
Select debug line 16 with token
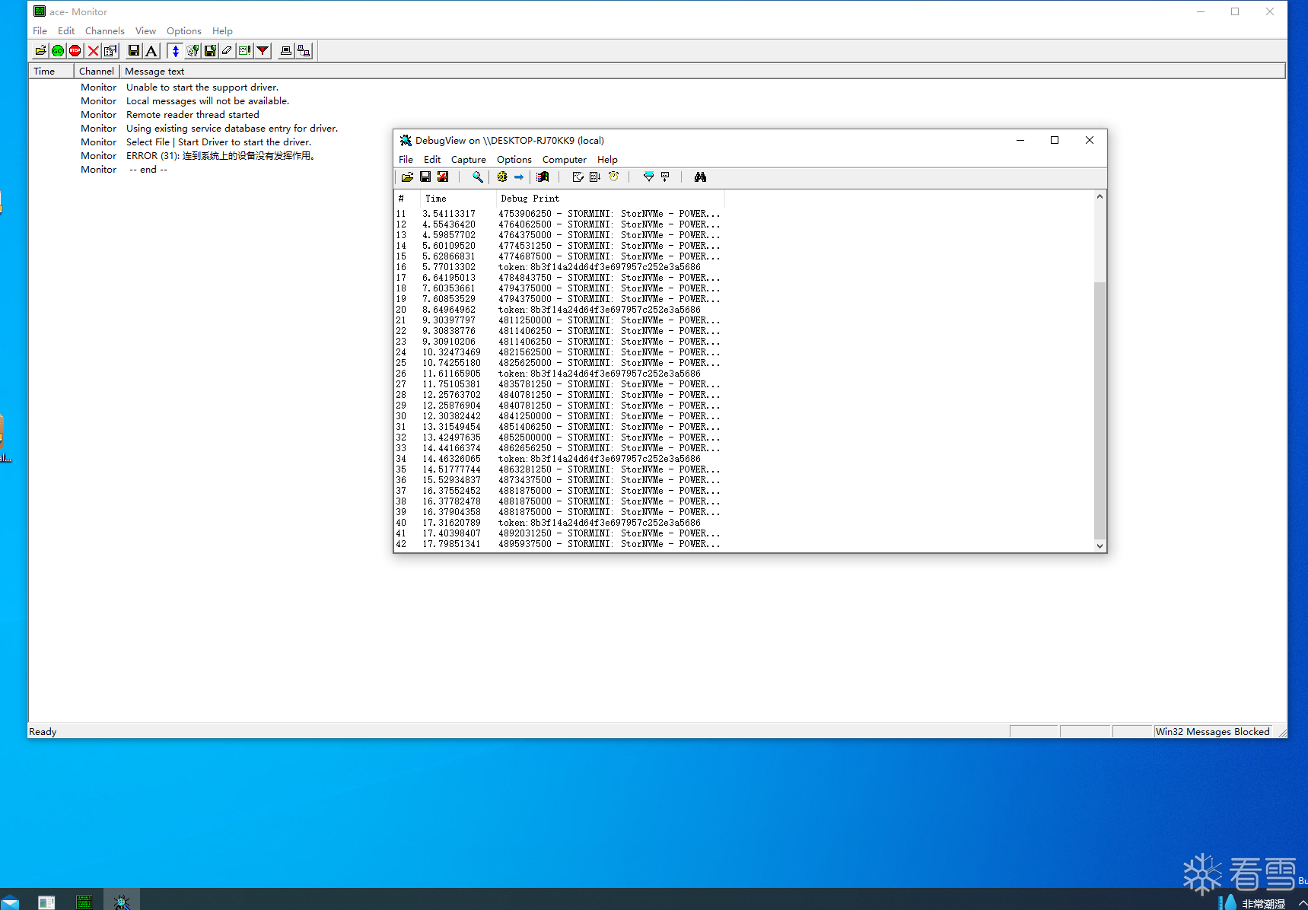(x=559, y=267)
